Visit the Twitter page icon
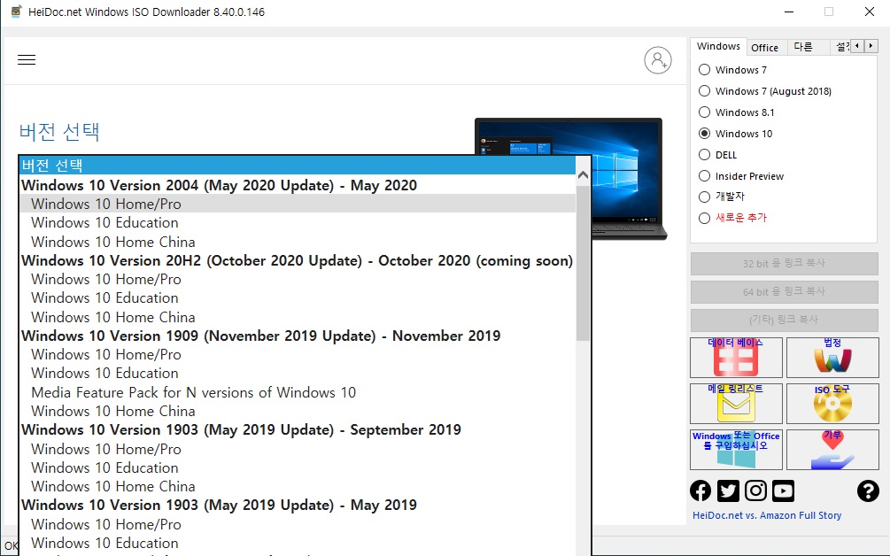This screenshot has width=890, height=556. (728, 490)
